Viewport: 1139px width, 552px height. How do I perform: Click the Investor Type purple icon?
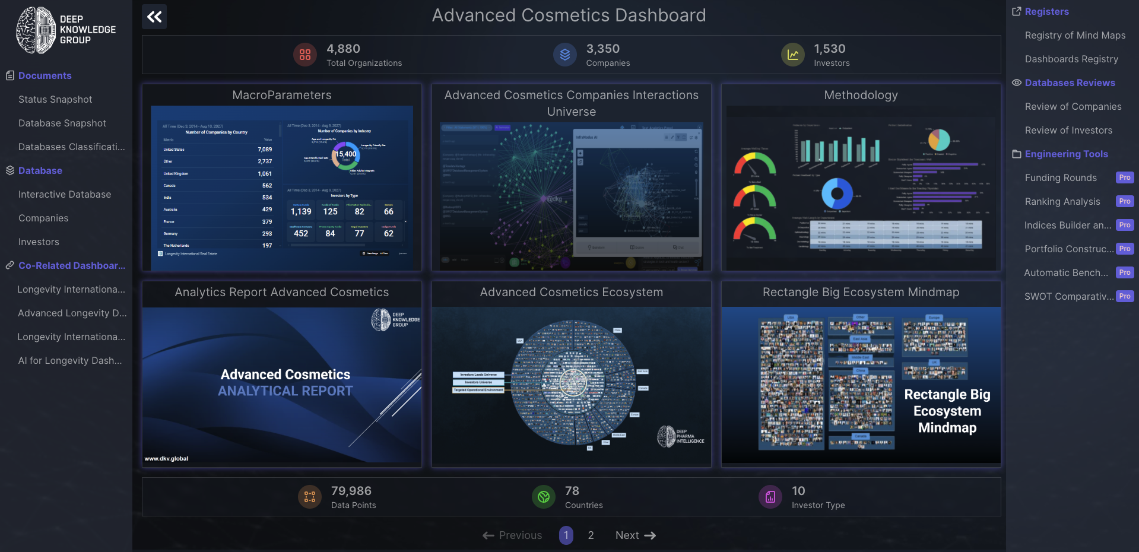pyautogui.click(x=770, y=497)
